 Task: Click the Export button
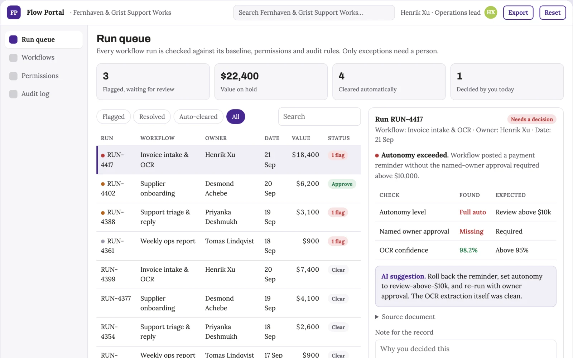(518, 13)
